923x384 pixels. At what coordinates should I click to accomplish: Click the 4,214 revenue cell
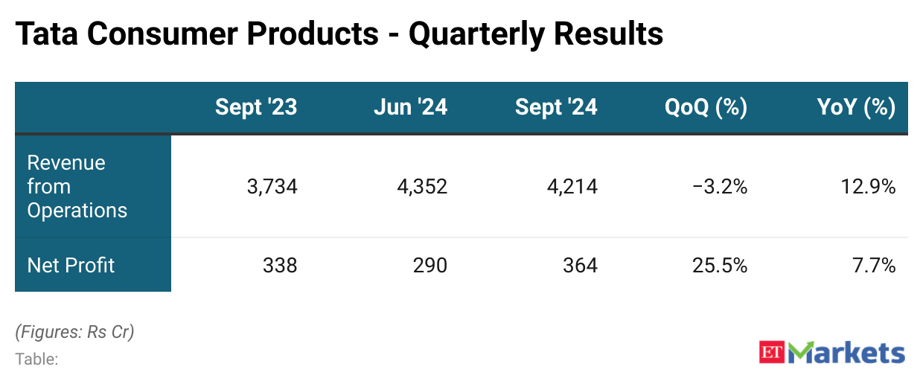coord(572,187)
